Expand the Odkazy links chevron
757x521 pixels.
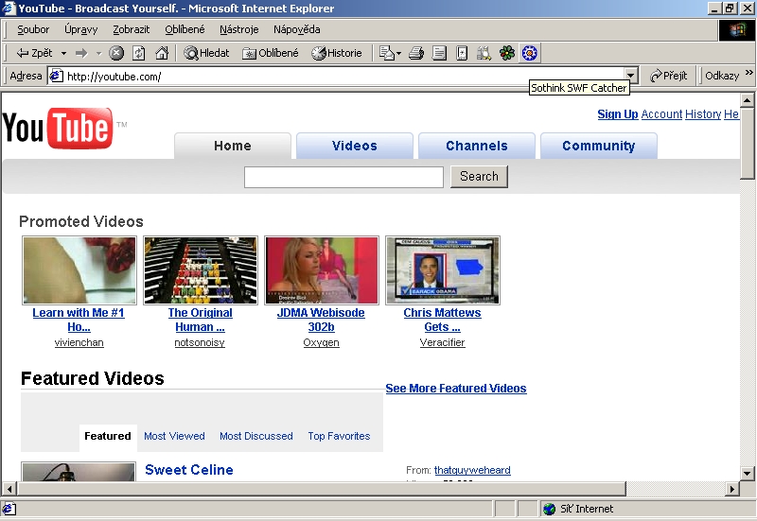coord(749,73)
